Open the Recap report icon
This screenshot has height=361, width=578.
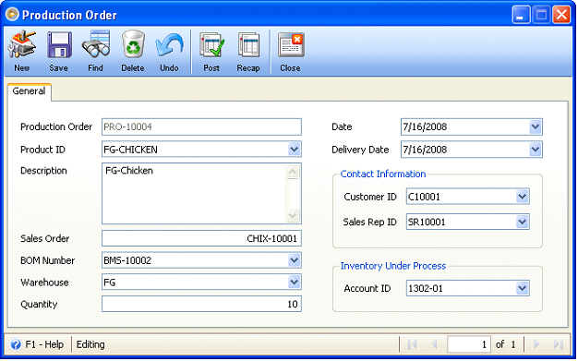click(248, 51)
